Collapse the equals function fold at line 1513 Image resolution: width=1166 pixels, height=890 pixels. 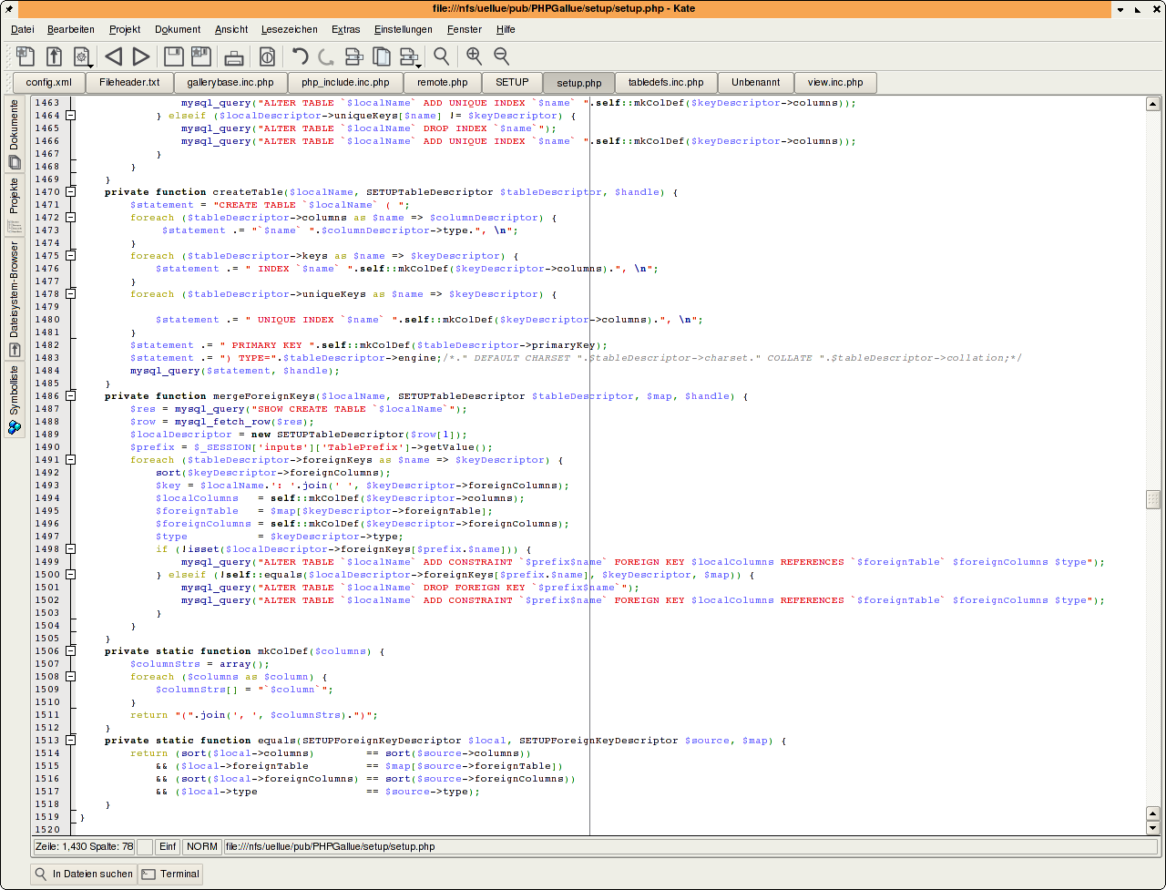click(x=71, y=741)
